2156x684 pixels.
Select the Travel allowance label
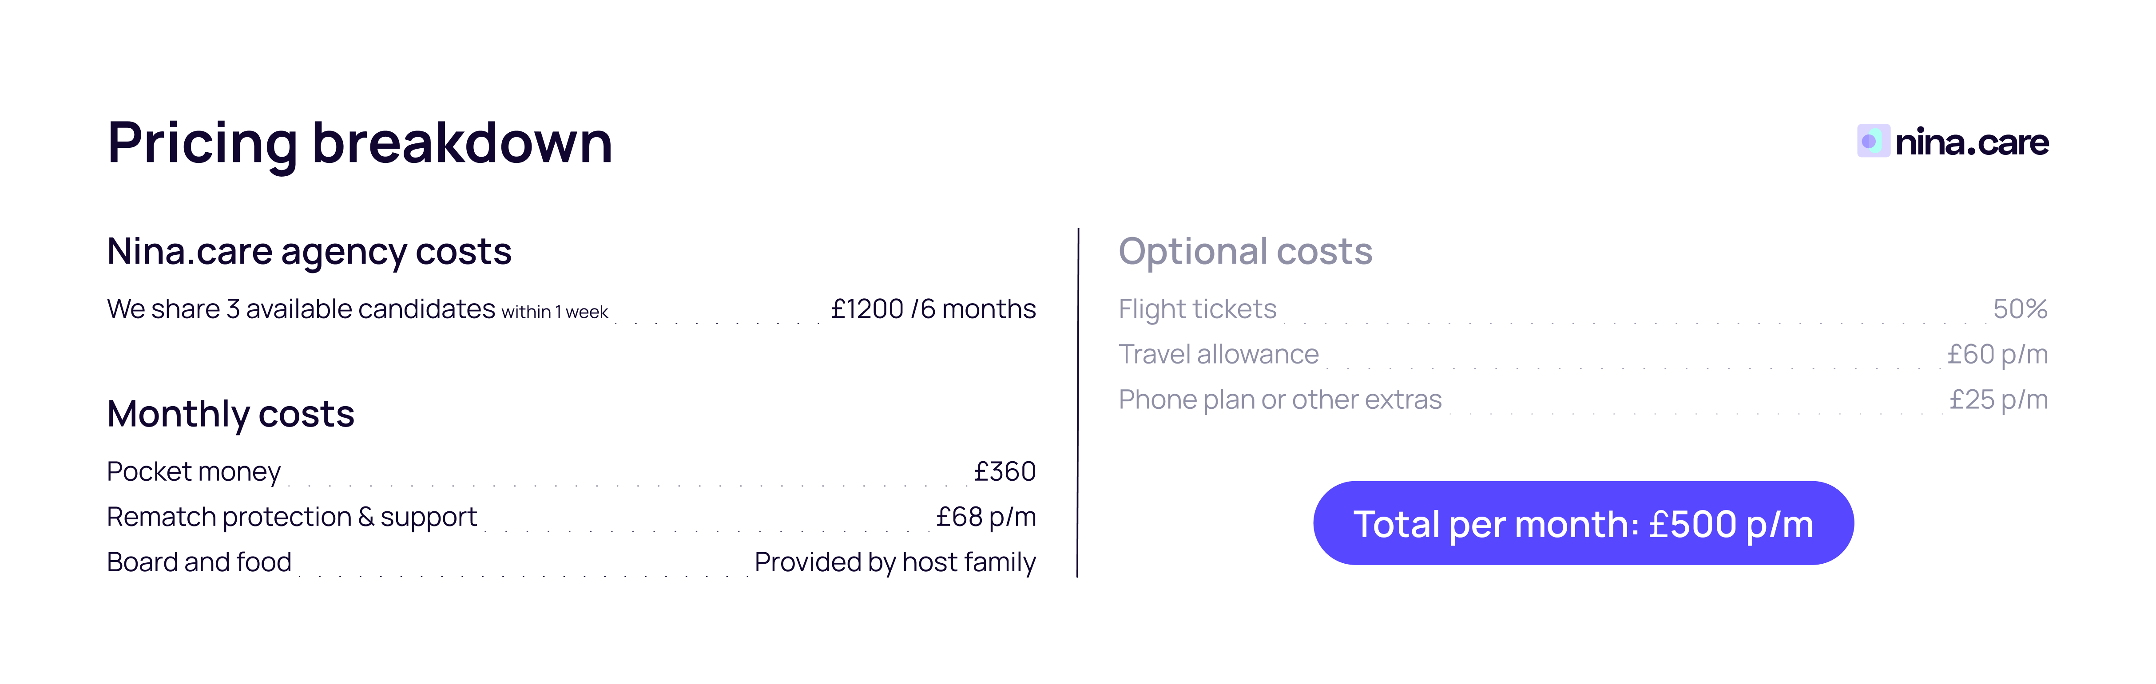pyautogui.click(x=1218, y=355)
